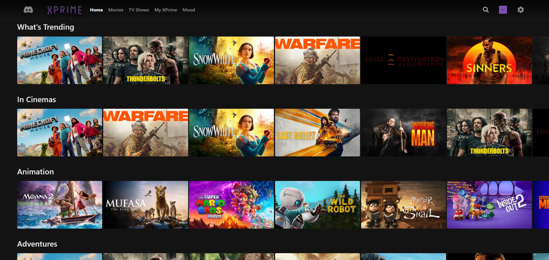Click the What's Trending heading
This screenshot has width=549, height=260.
click(x=46, y=27)
